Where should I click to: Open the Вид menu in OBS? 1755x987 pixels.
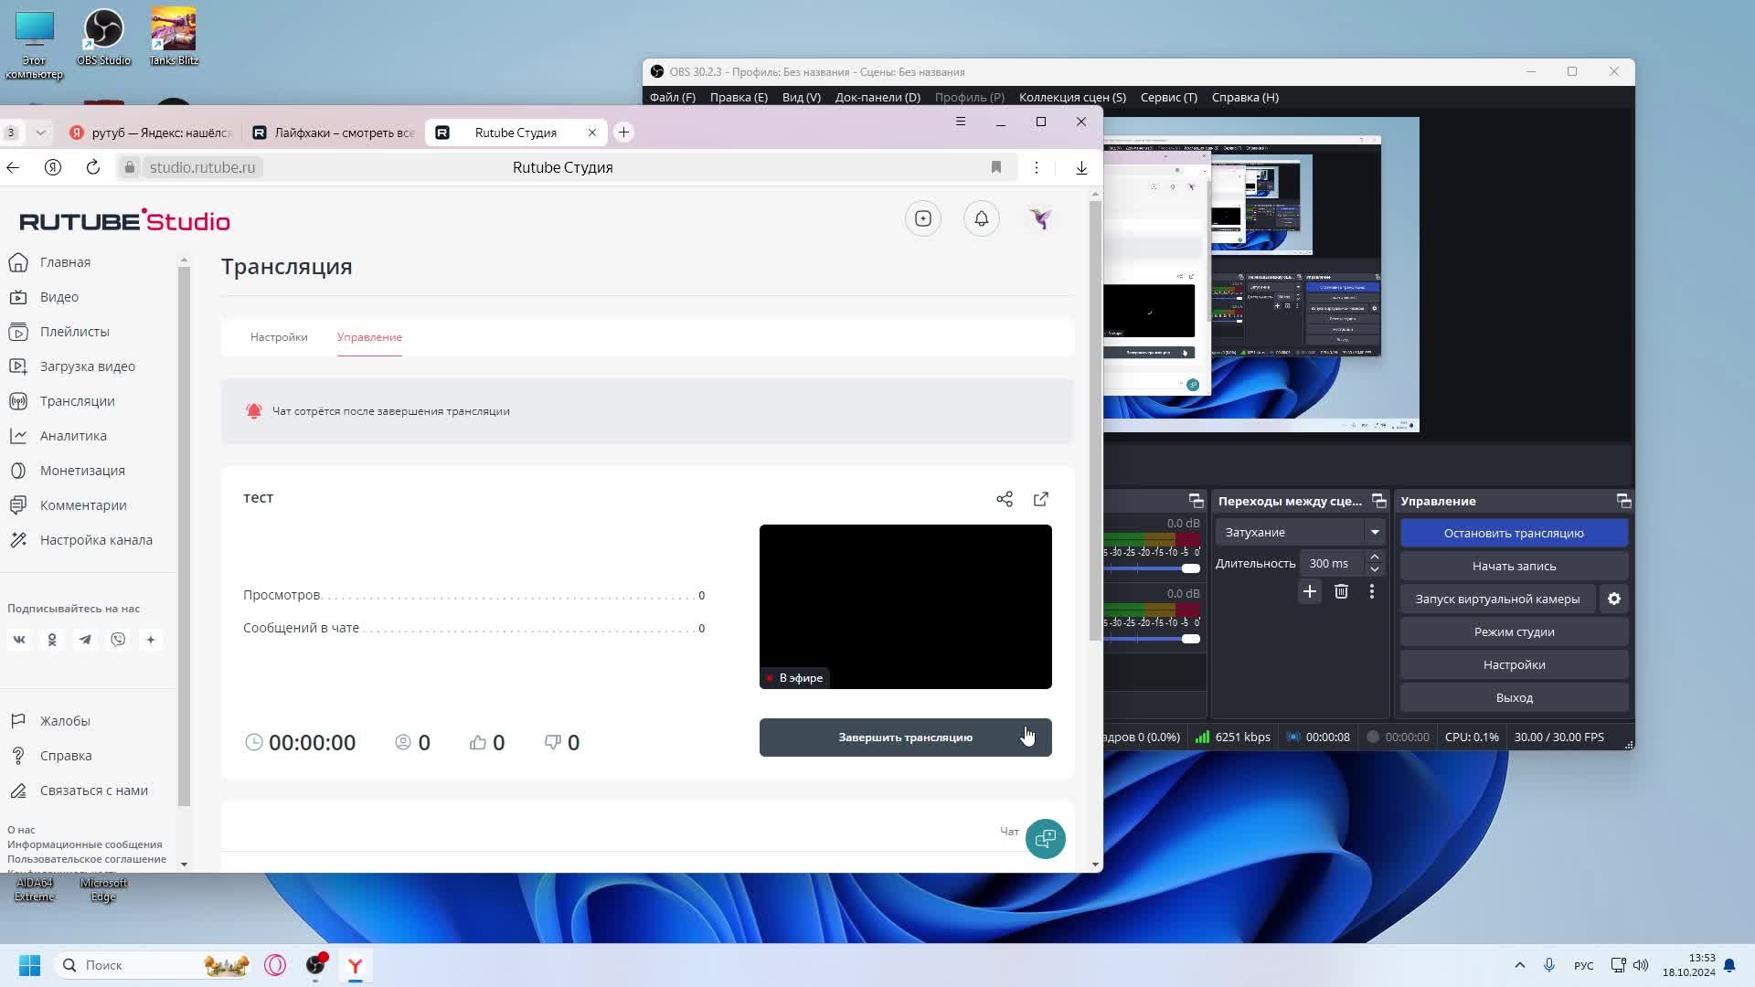[x=801, y=97]
